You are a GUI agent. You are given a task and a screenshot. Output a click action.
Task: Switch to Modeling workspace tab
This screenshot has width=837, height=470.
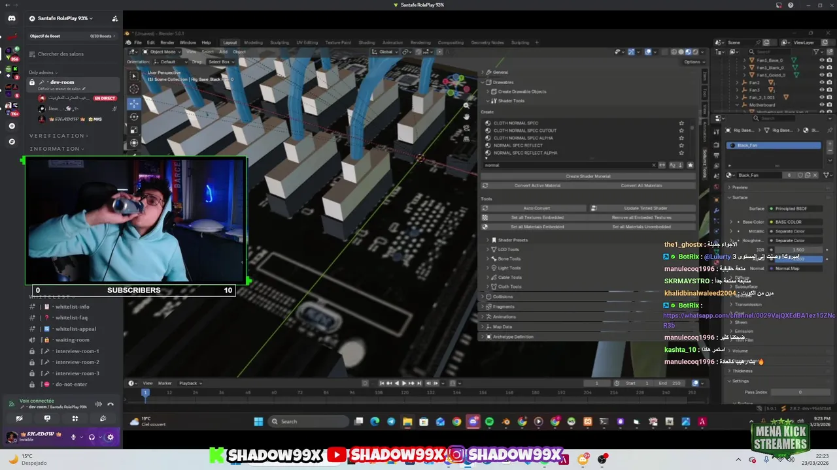tap(253, 42)
